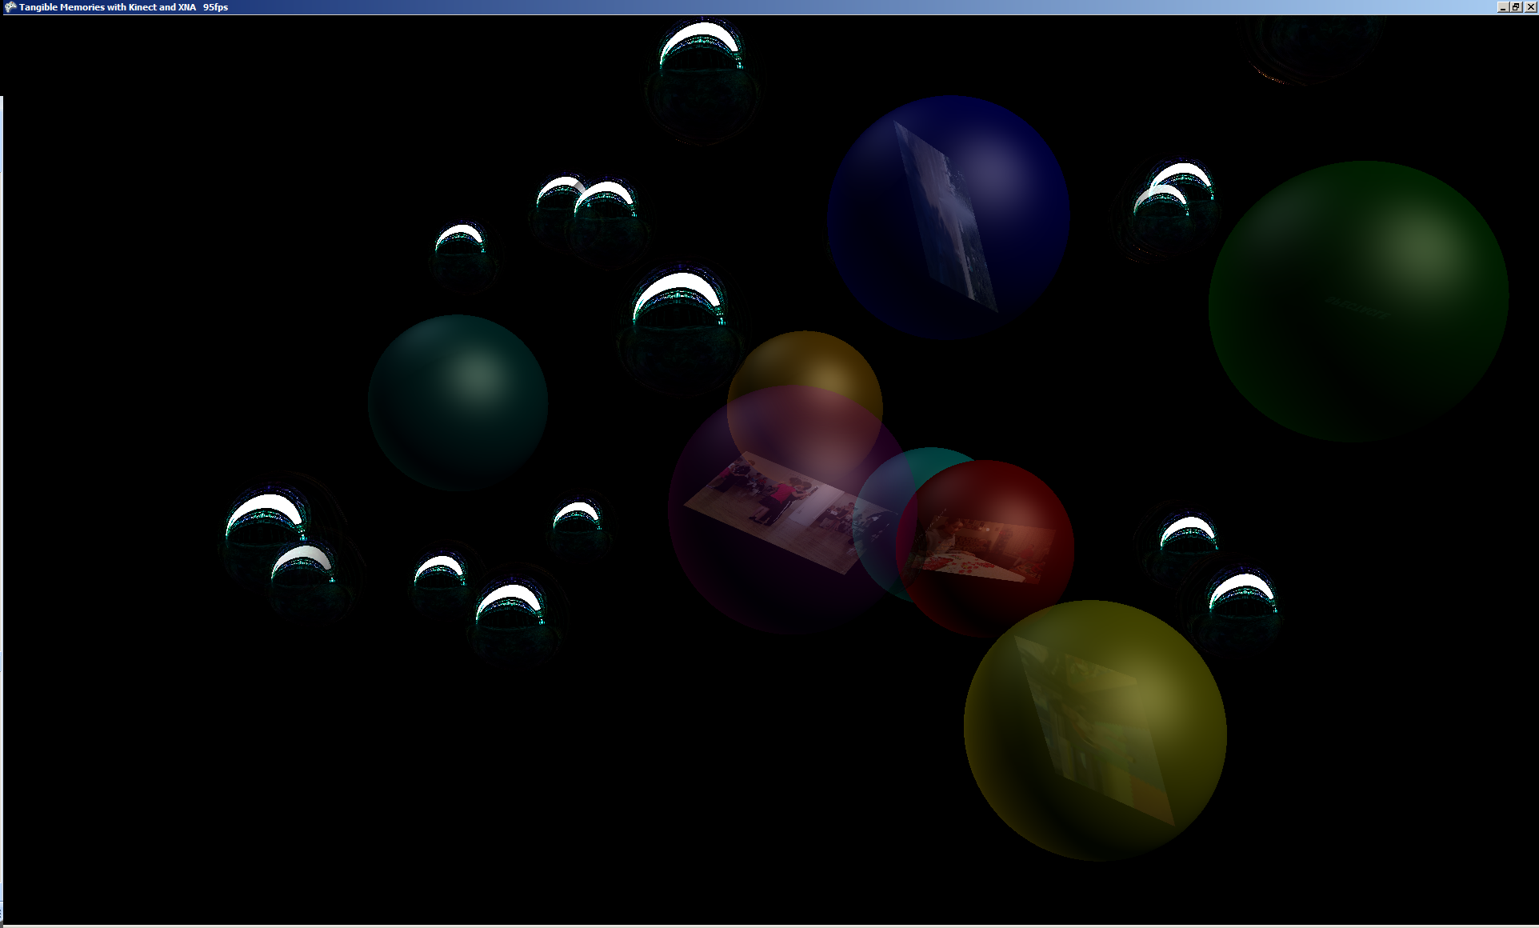The image size is (1539, 928).
Task: Restore the window using restore button
Action: coord(1516,7)
